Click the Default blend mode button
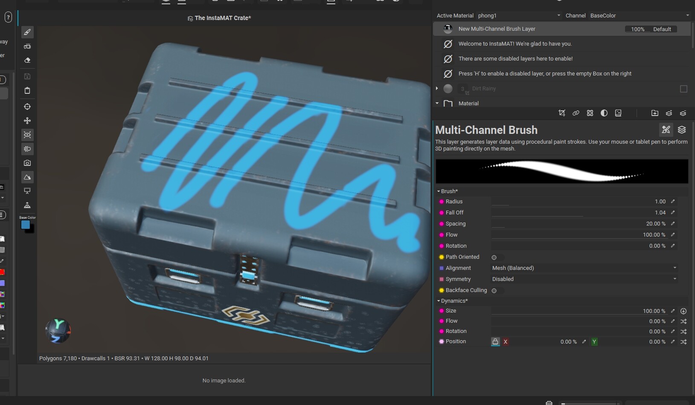 (662, 29)
